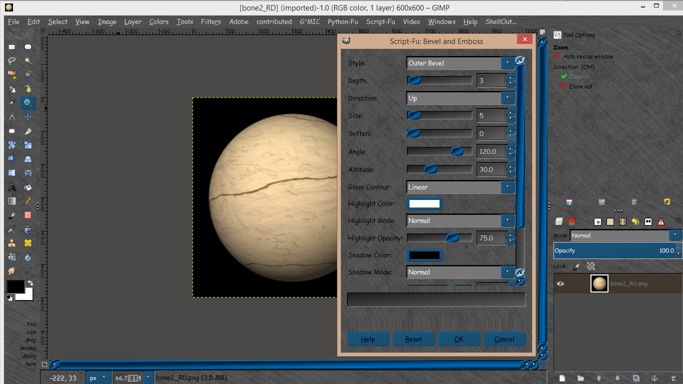The height and width of the screenshot is (384, 683).
Task: Click the bone2_RD.png layer thumbnail
Action: pos(599,283)
